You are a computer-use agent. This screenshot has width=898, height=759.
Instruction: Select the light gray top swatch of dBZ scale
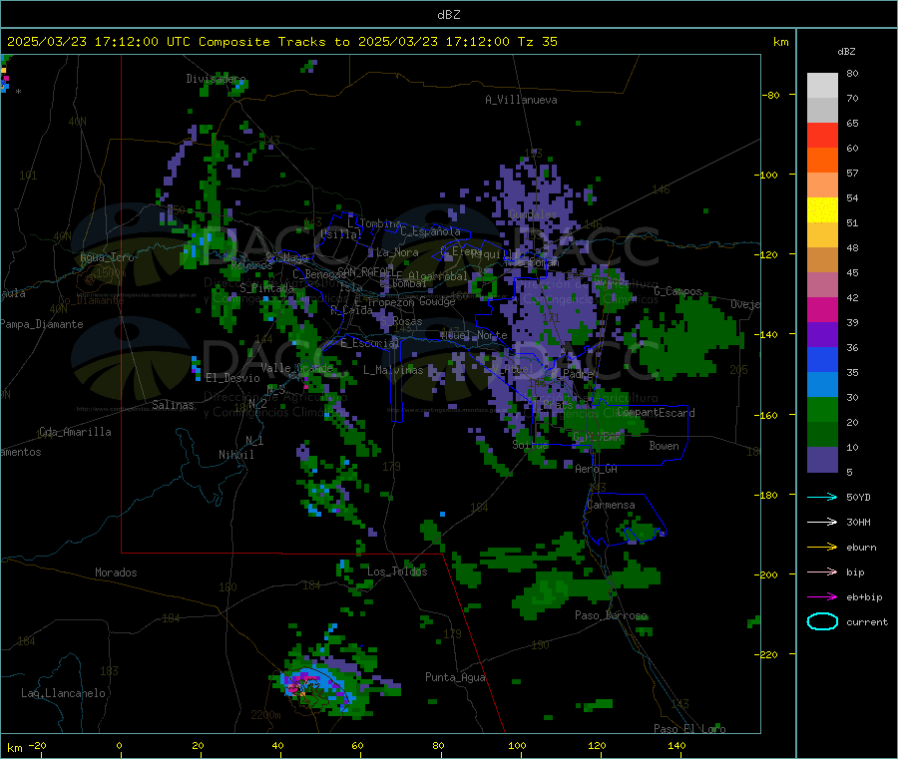coord(822,86)
